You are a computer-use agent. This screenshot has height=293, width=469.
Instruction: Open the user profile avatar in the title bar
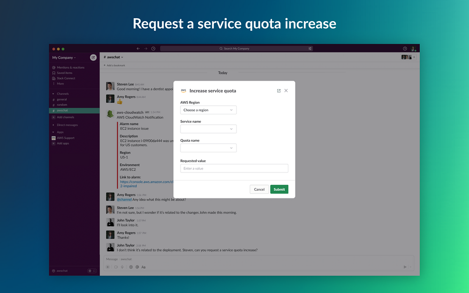[x=413, y=48]
